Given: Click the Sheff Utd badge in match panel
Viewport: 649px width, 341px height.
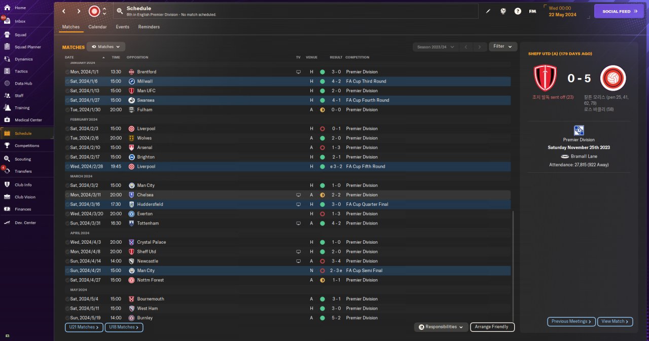Looking at the screenshot, I should coord(545,78).
